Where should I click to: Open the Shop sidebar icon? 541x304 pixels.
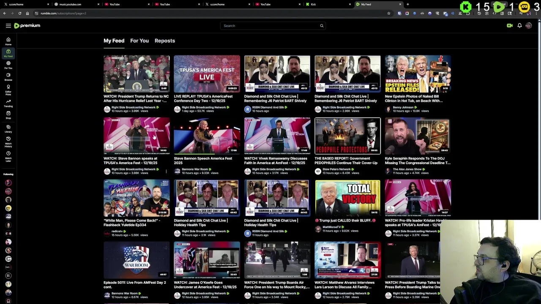8,115
